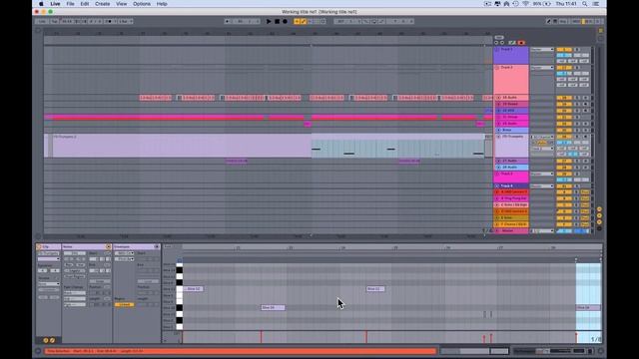Open envelope device chooser dropdown

click(x=124, y=253)
